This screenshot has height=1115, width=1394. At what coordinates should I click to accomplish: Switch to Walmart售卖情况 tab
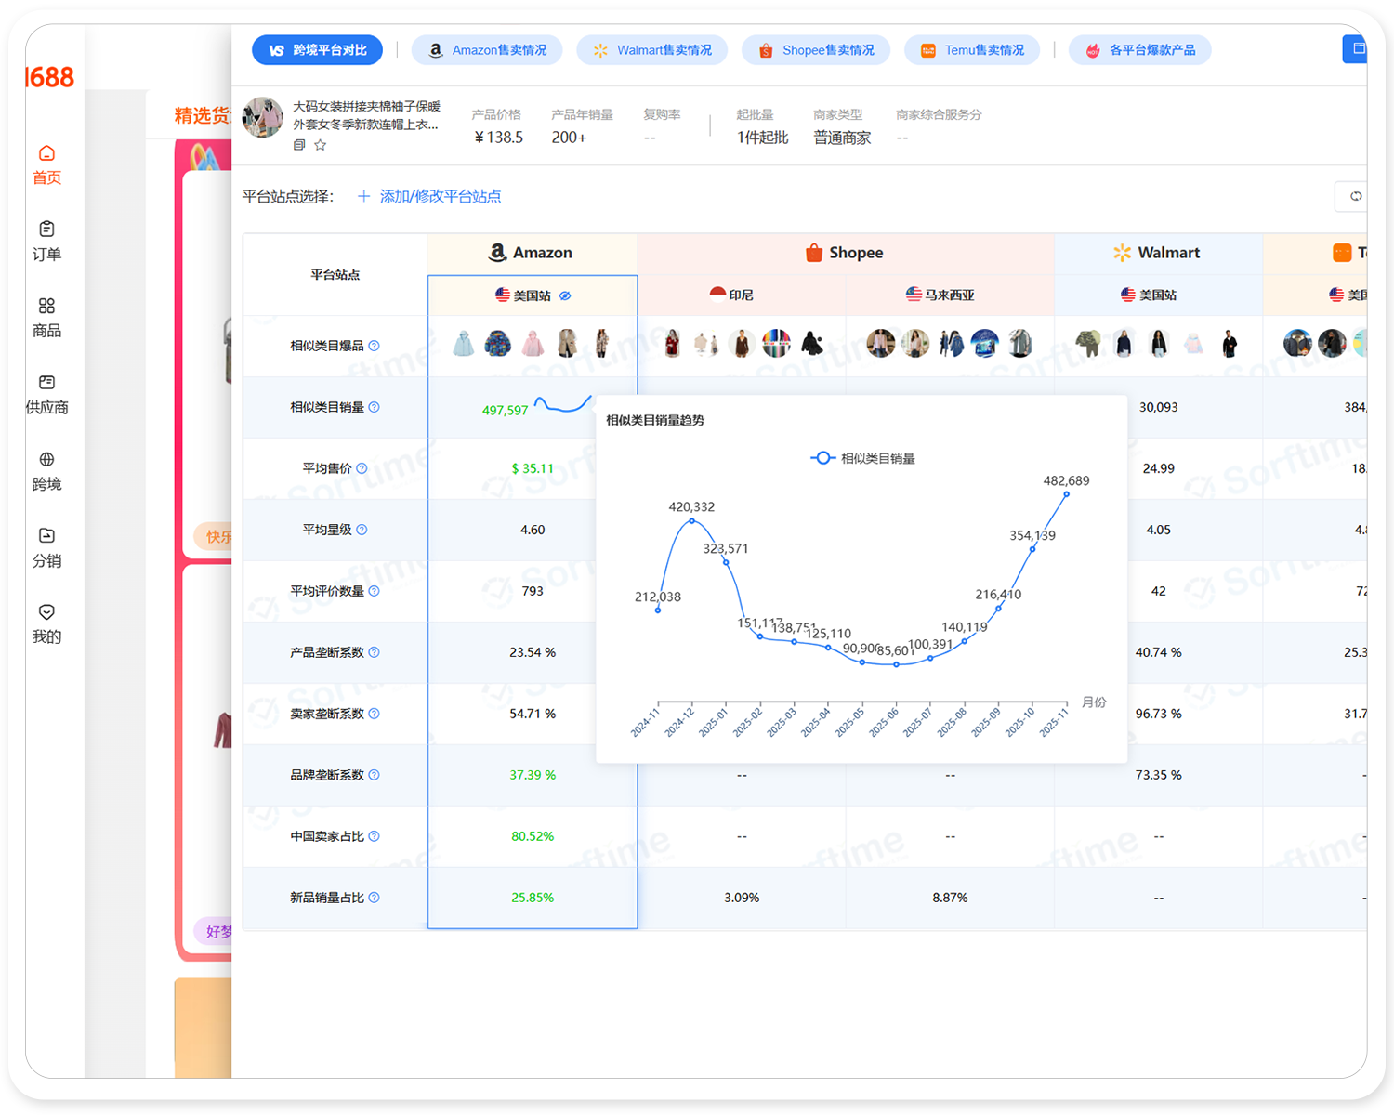pos(652,50)
